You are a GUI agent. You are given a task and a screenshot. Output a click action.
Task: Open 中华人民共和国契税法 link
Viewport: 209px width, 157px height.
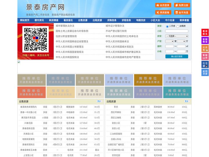[67, 57]
